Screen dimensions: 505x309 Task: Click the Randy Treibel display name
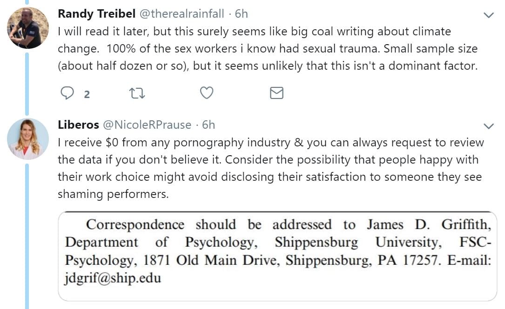(95, 14)
